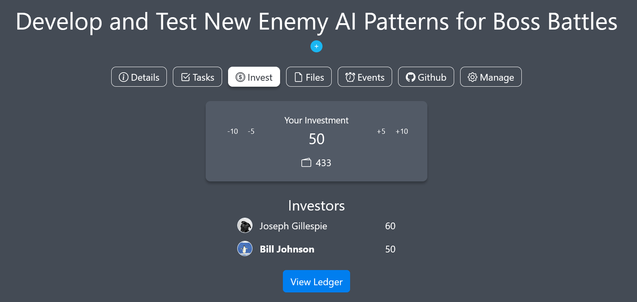Screen dimensions: 637x302
Task: Increase your investment by 10
Action: coord(402,131)
